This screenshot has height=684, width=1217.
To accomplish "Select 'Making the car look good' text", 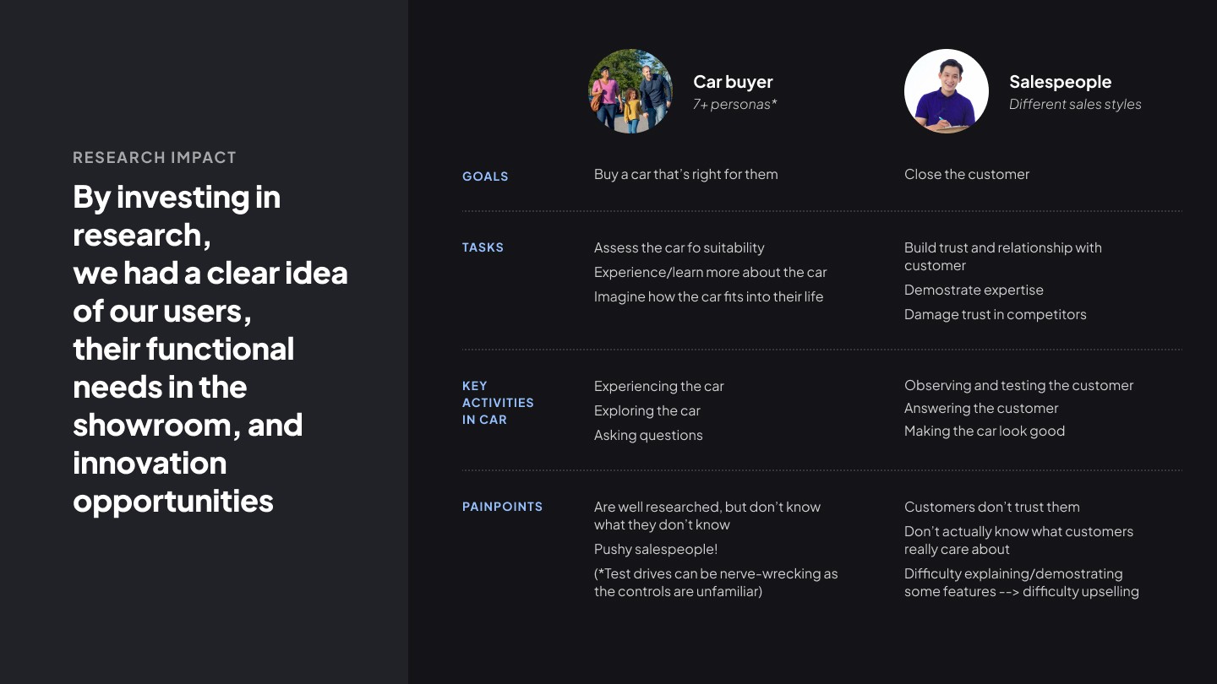I will point(985,431).
